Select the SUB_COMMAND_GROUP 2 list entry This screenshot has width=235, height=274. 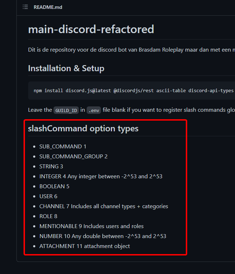[73, 156]
